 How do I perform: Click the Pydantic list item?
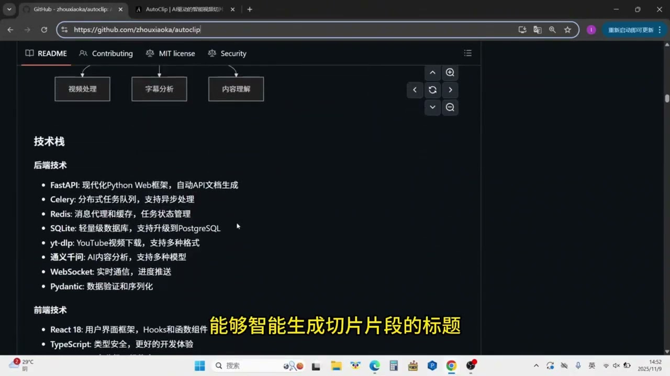click(x=102, y=286)
